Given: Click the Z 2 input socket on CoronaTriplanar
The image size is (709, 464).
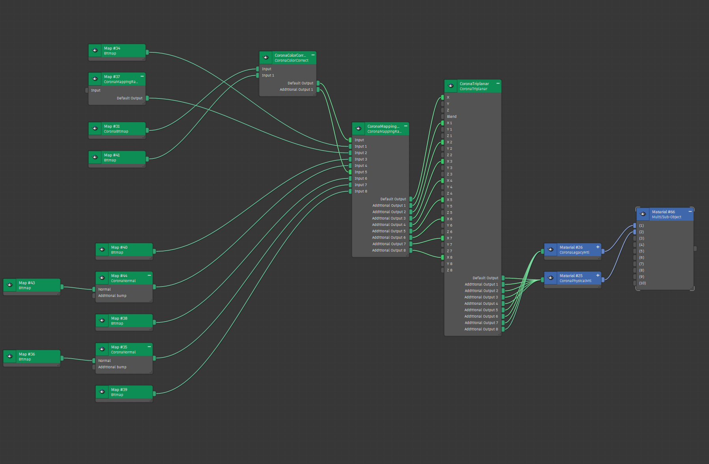Looking at the screenshot, I should coord(443,155).
